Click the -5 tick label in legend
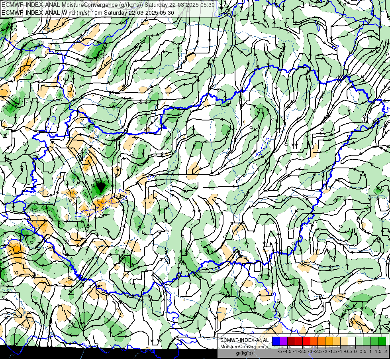The width and height of the screenshot is (390, 359). [x=280, y=351]
